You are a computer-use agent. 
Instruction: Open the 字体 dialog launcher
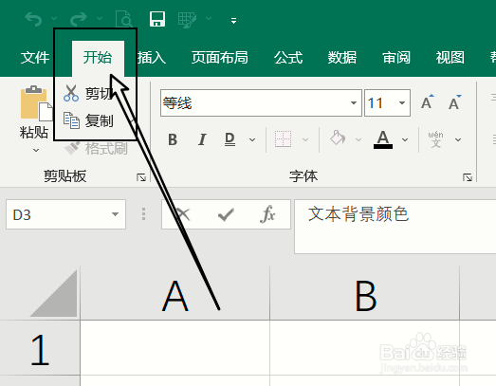(x=468, y=177)
